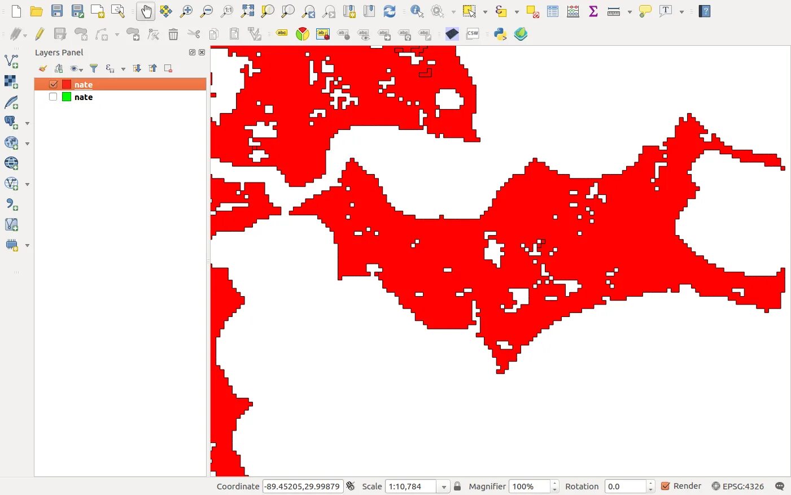Select the highlighted nate layer row
Viewport: 791px width, 495px height.
tap(120, 85)
